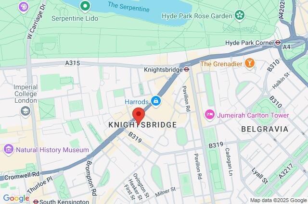The image size is (308, 204).
Task: Select the Harrods shopping bag icon
Action: [x=156, y=101]
